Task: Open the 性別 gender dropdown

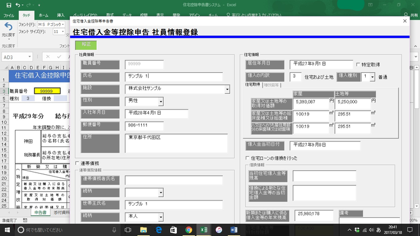Action: pyautogui.click(x=161, y=101)
